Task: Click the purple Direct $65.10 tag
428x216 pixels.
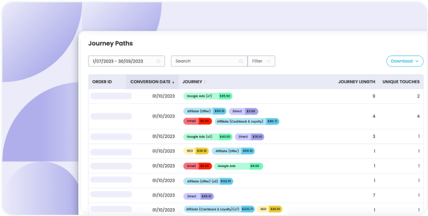Action: (199, 196)
